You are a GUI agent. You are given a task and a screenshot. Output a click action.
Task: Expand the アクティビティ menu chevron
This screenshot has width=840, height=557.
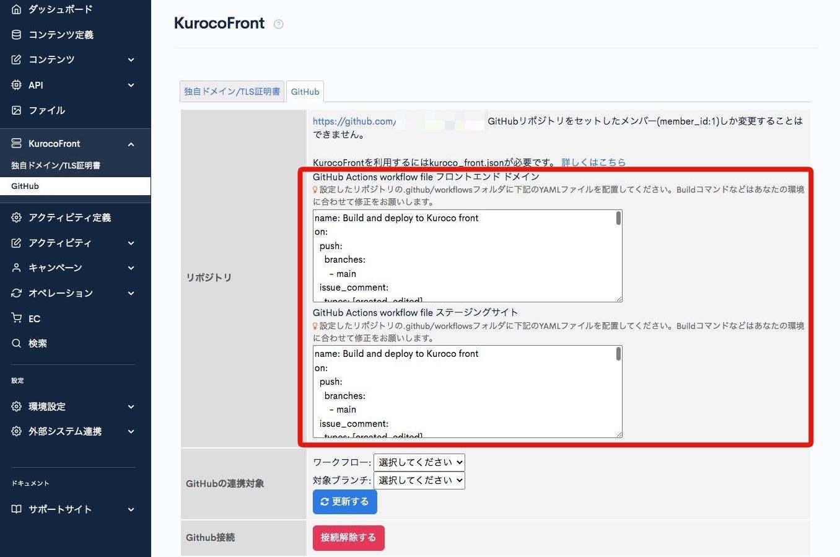point(131,243)
